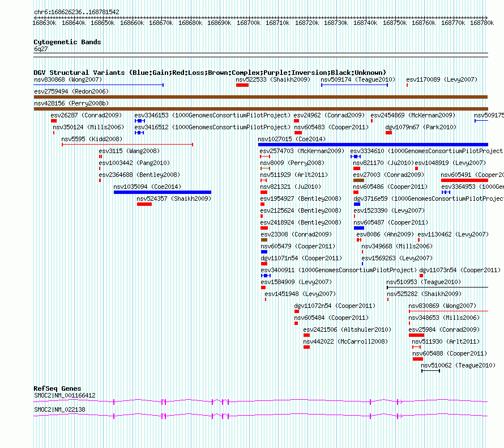This screenshot has width=504, height=448.
Task: Select nsv442022 (McCarroll2008) label
Action: pos(345,341)
